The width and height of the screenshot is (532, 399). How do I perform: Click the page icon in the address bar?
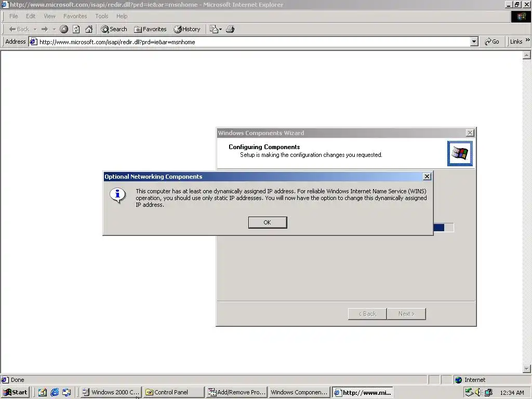click(33, 42)
